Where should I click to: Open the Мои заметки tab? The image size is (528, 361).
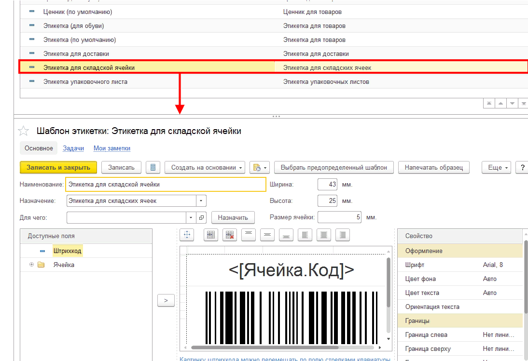tap(112, 148)
